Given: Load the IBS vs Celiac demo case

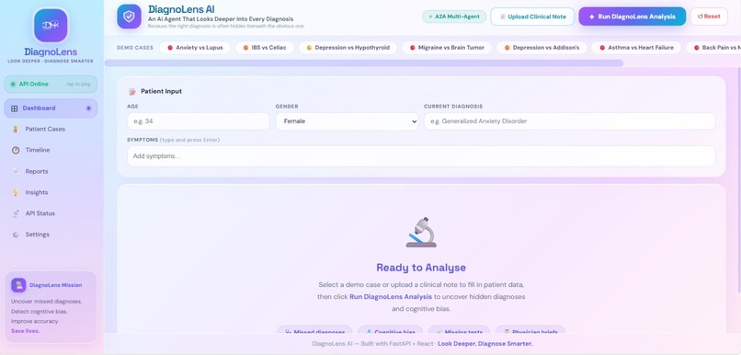Looking at the screenshot, I should pyautogui.click(x=265, y=48).
